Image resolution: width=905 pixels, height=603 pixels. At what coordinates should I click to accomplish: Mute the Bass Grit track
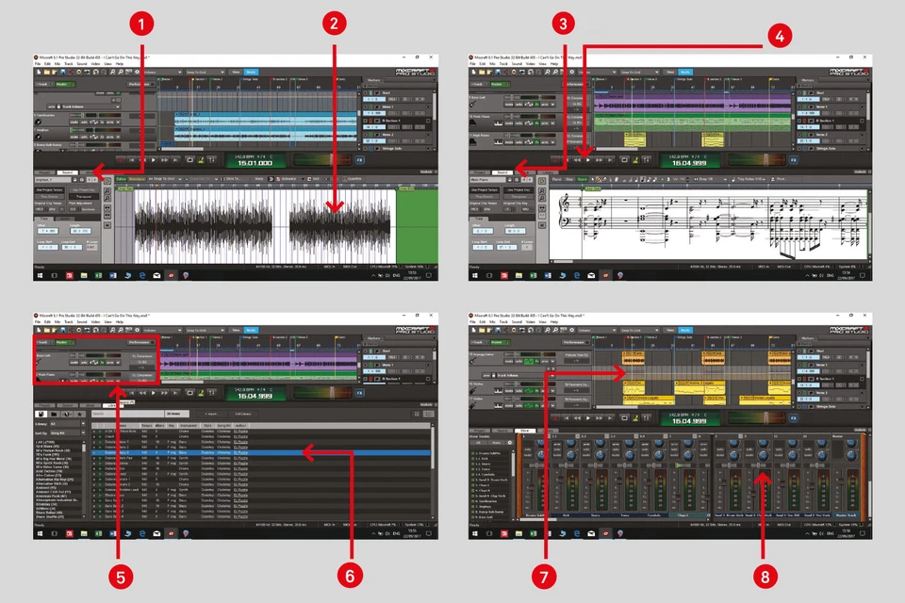[507, 105]
